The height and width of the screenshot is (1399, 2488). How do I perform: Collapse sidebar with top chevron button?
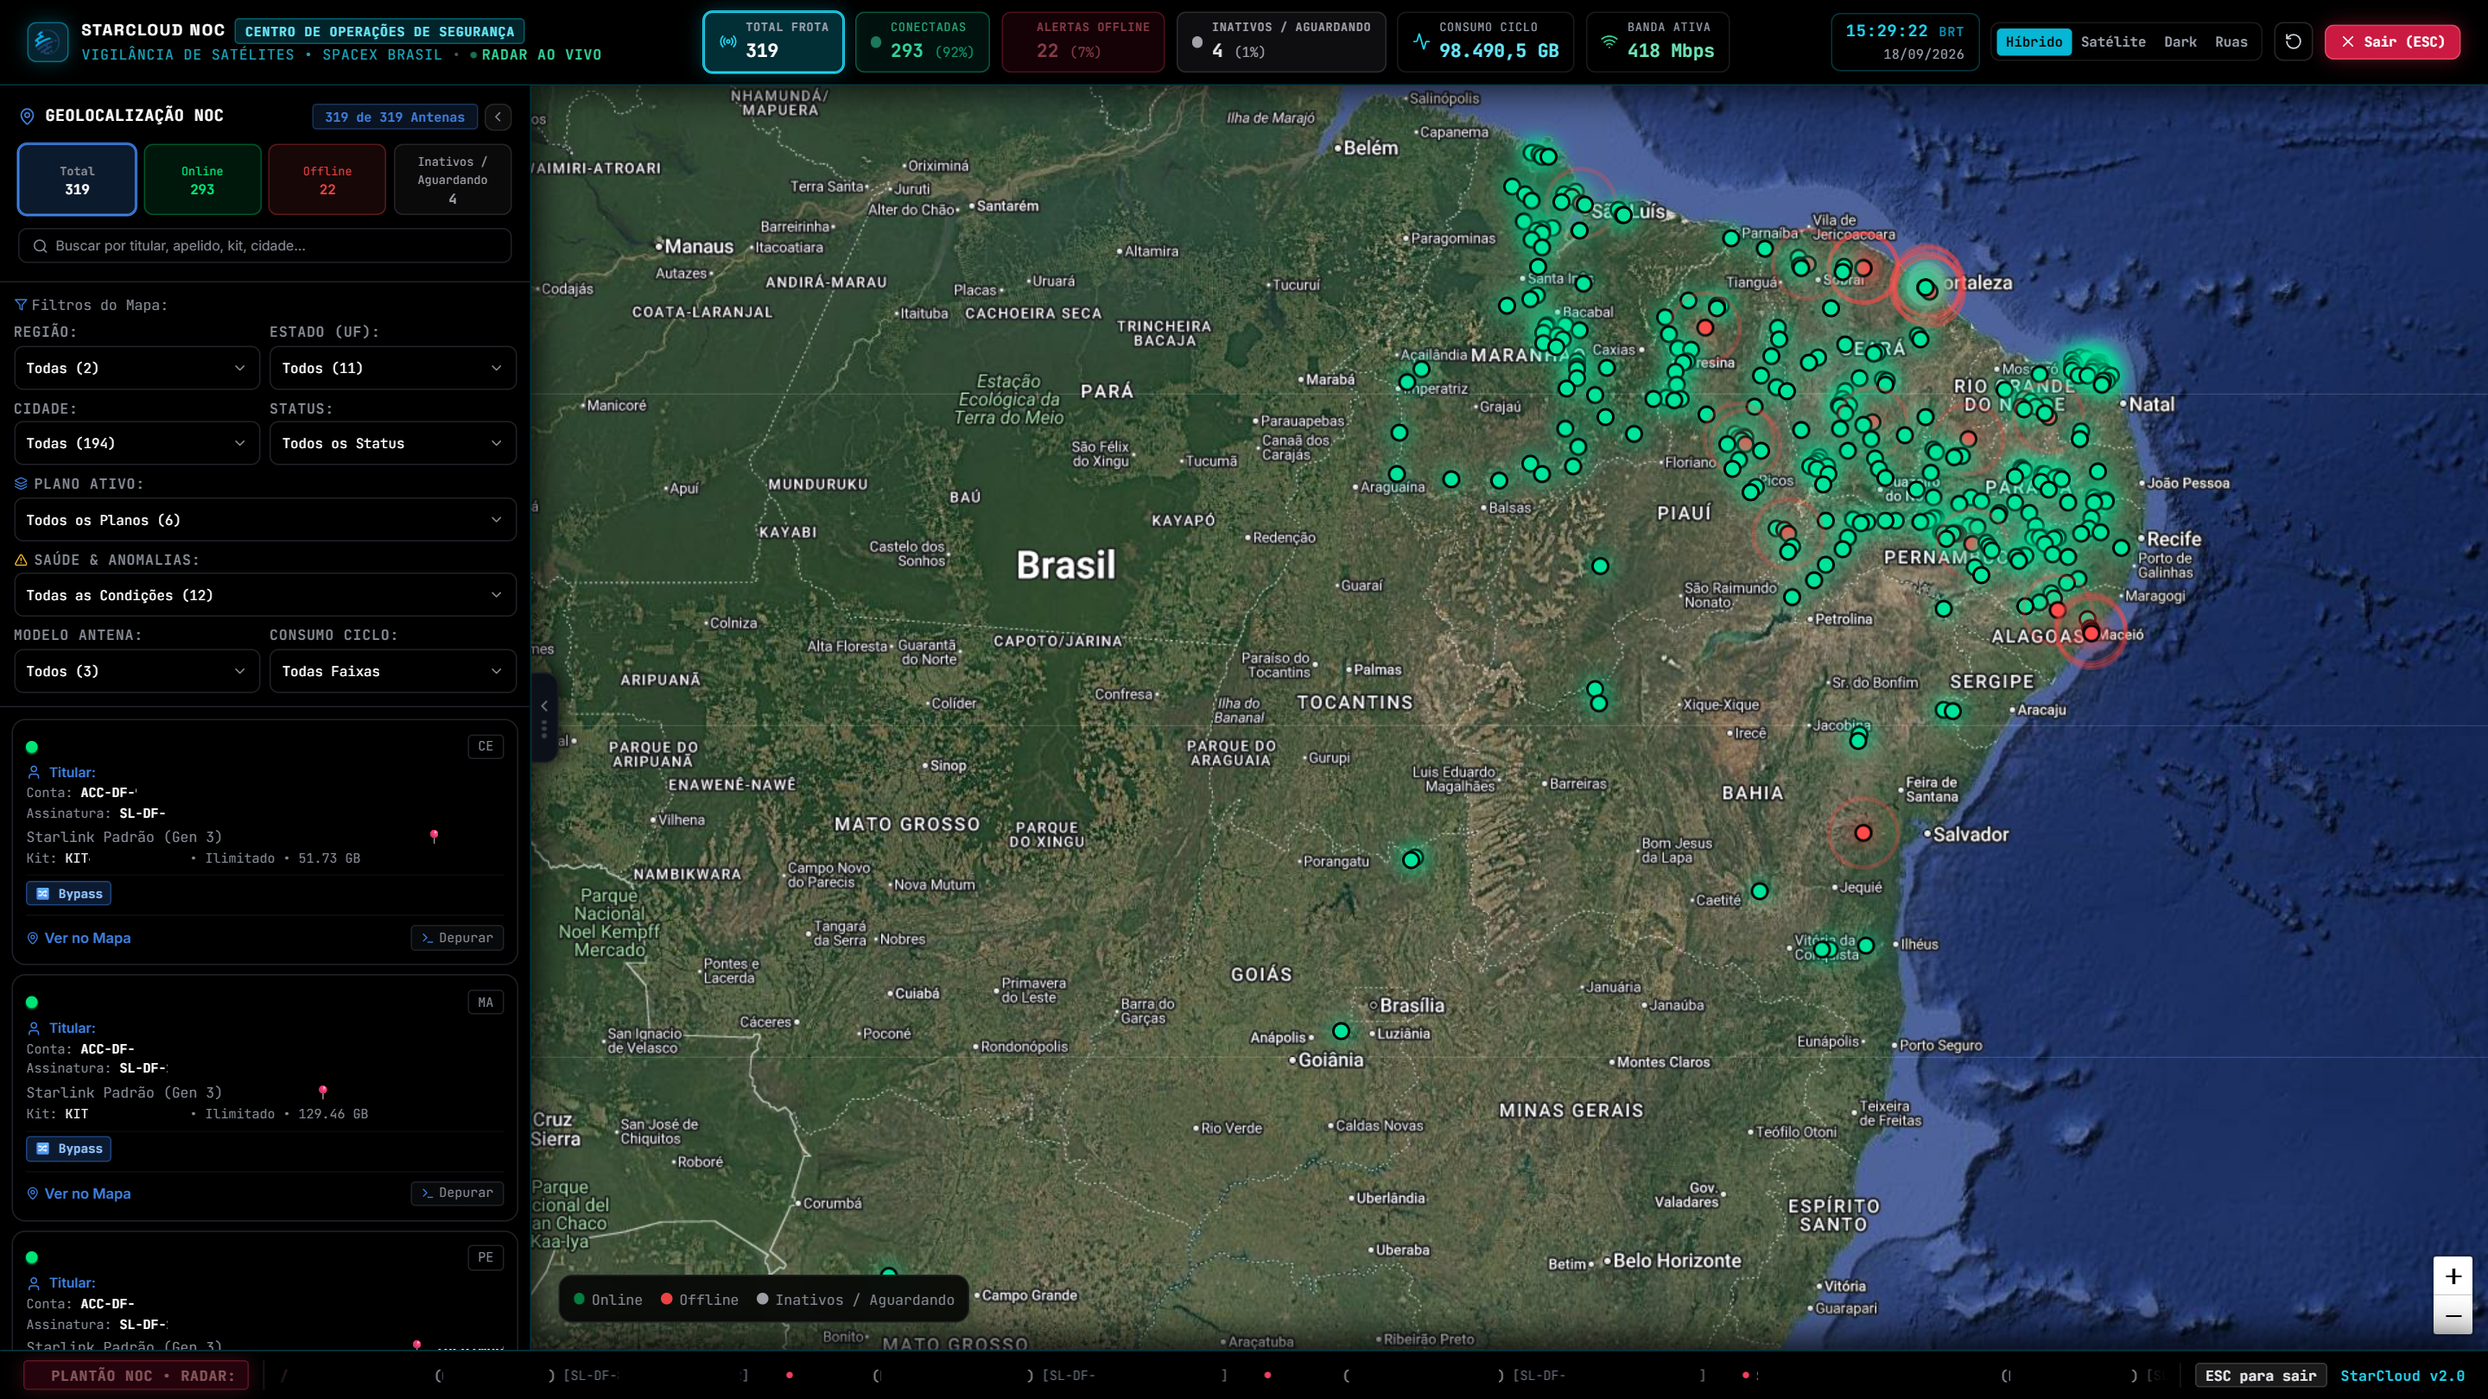(x=498, y=117)
